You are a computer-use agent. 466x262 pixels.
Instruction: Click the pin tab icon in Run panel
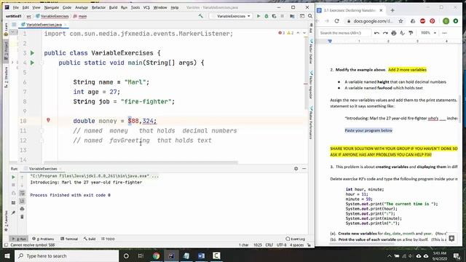(13, 213)
